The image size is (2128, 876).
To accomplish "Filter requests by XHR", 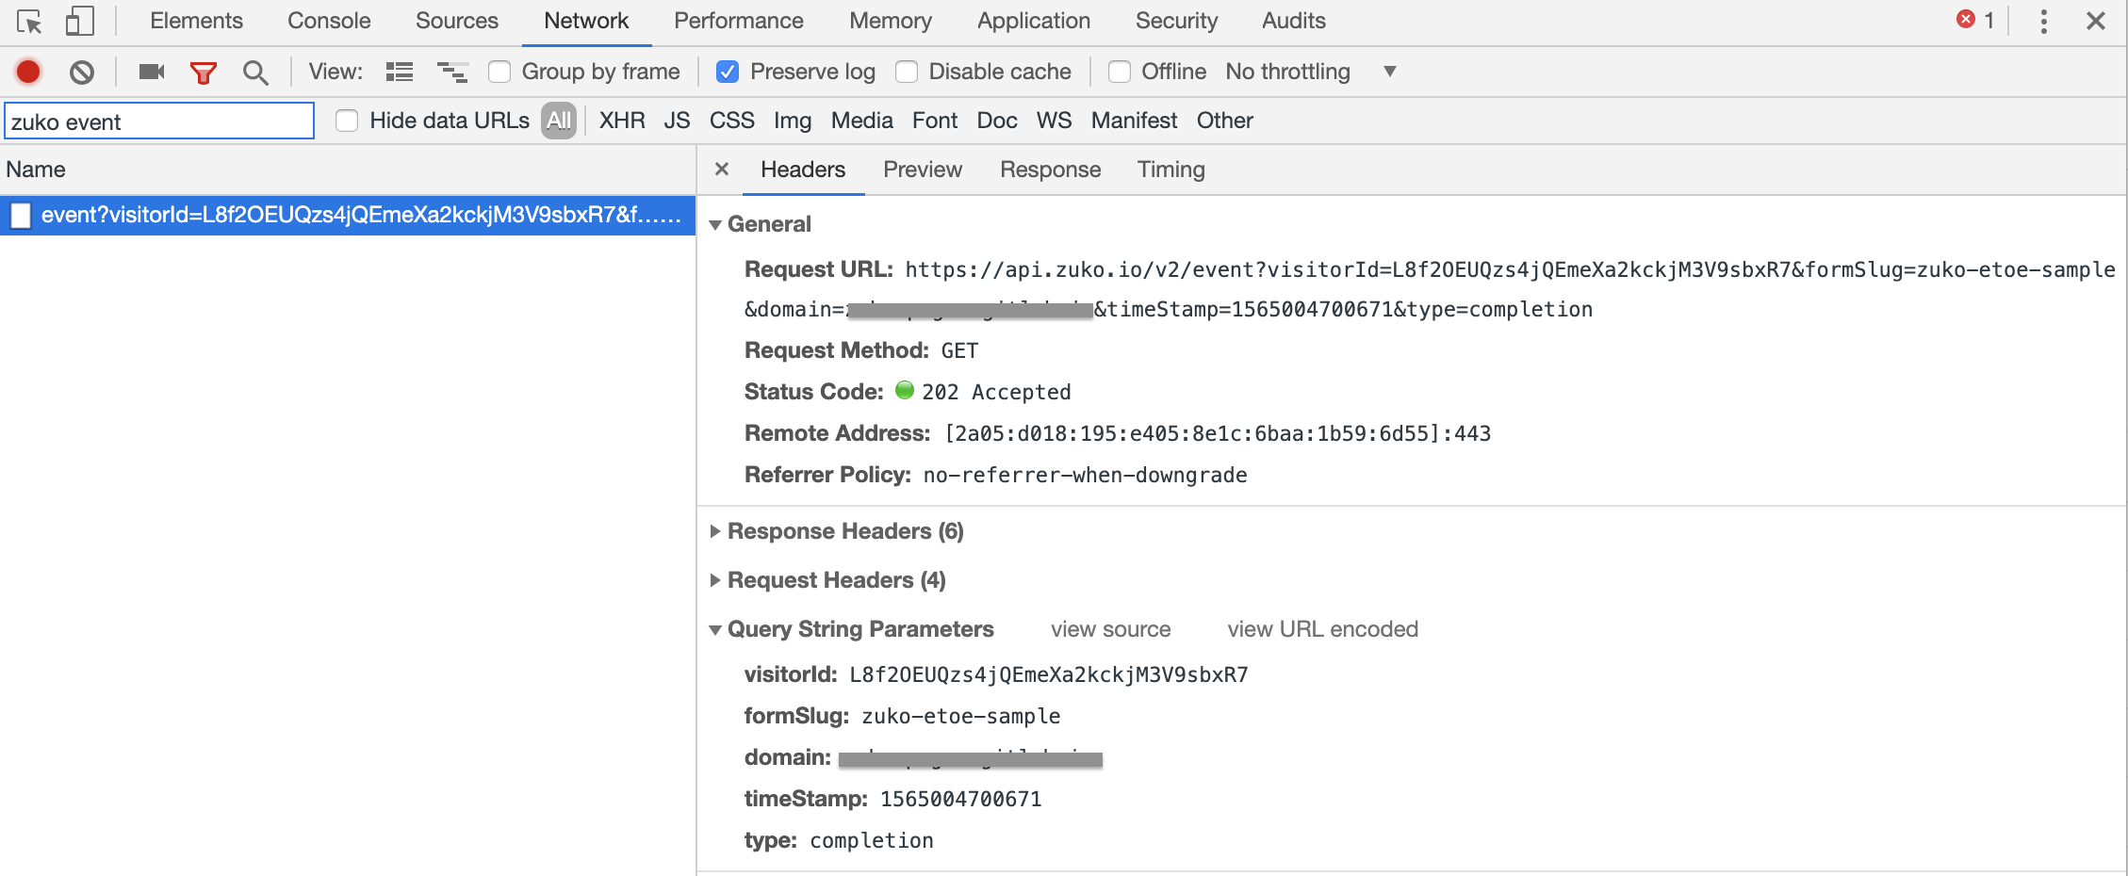I will tap(622, 121).
